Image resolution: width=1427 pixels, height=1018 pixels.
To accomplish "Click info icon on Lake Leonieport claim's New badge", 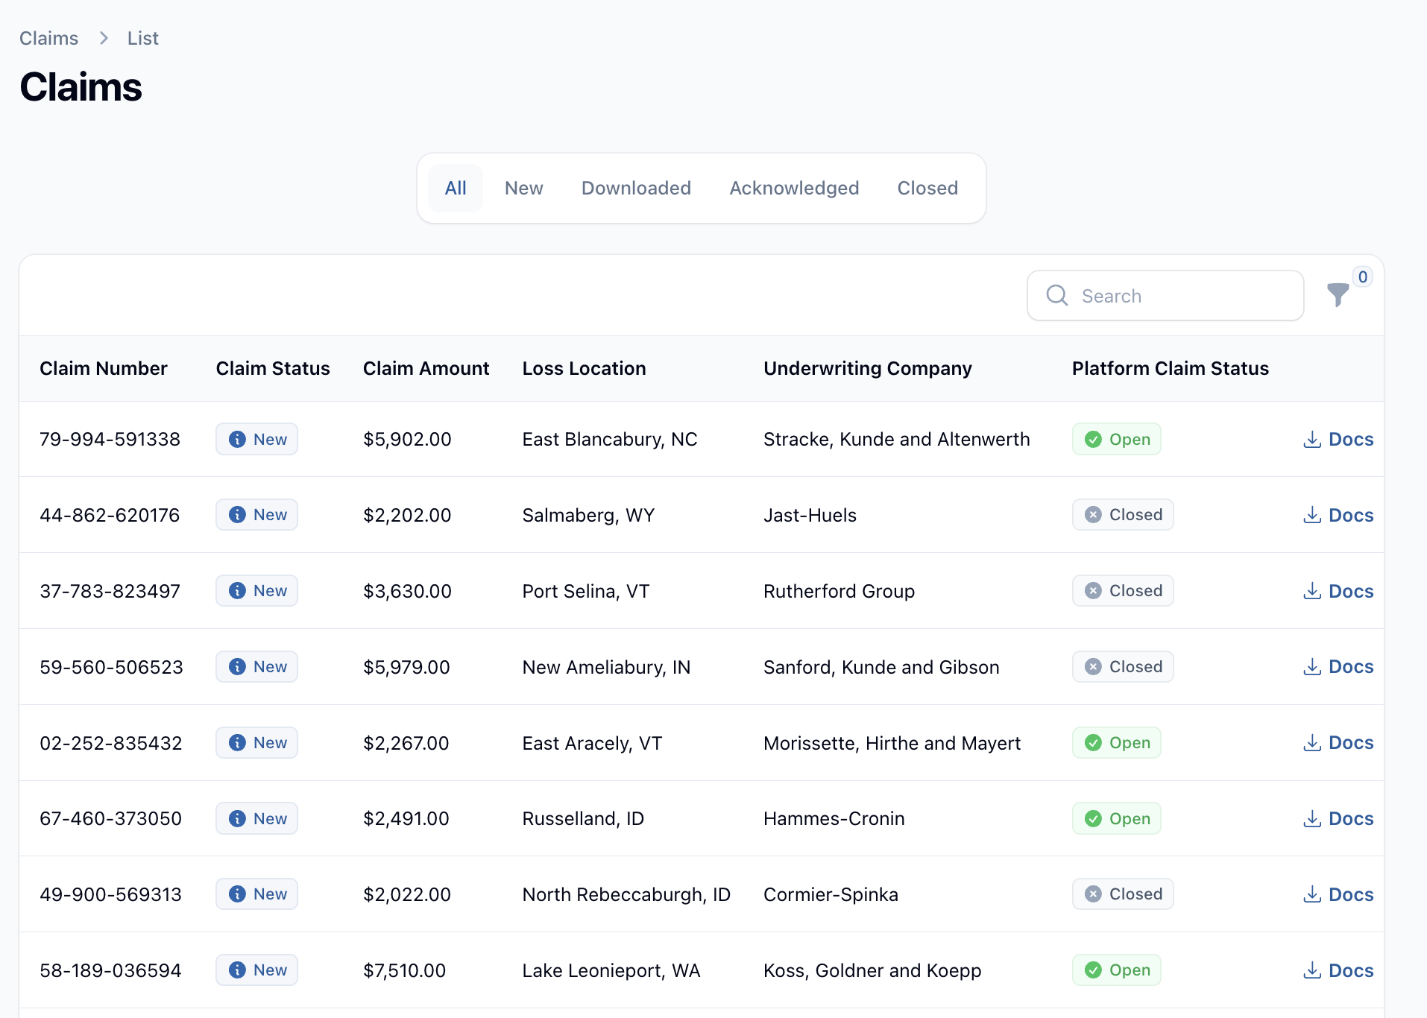I will pyautogui.click(x=237, y=970).
